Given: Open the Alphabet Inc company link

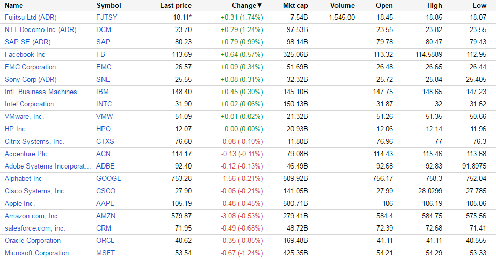Looking at the screenshot, I should click(23, 178).
